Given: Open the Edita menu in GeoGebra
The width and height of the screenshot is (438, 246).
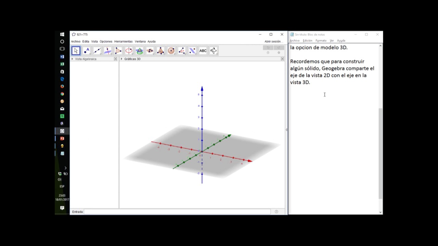Looking at the screenshot, I should pyautogui.click(x=86, y=42).
